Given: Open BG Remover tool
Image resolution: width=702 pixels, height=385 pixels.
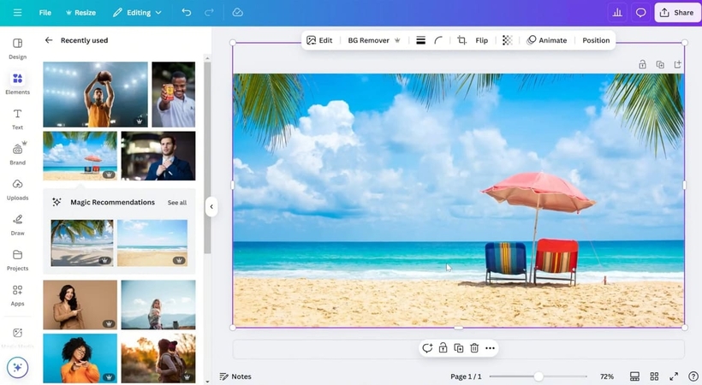Looking at the screenshot, I should (x=374, y=40).
